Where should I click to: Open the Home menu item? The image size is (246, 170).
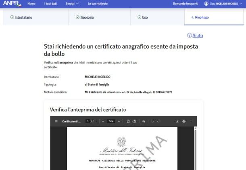(x=31, y=4)
